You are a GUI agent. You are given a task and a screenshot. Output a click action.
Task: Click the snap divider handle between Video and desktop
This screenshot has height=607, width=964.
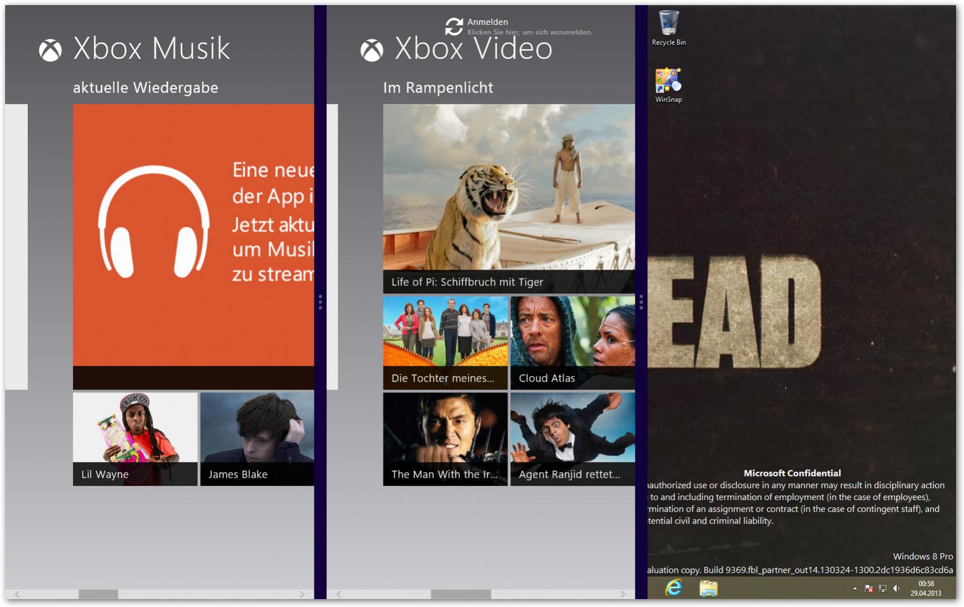(x=641, y=302)
